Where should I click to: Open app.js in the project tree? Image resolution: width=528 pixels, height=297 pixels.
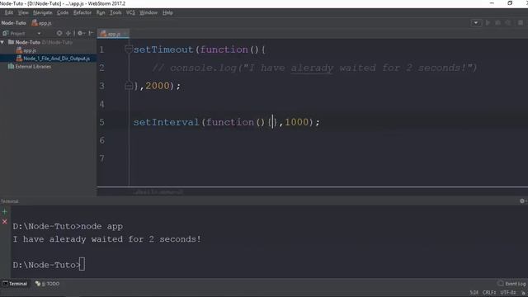tap(26, 50)
